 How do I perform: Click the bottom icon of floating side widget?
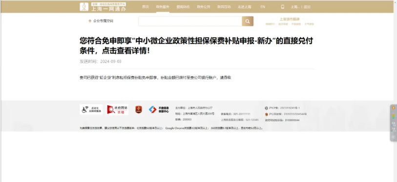[394, 137]
